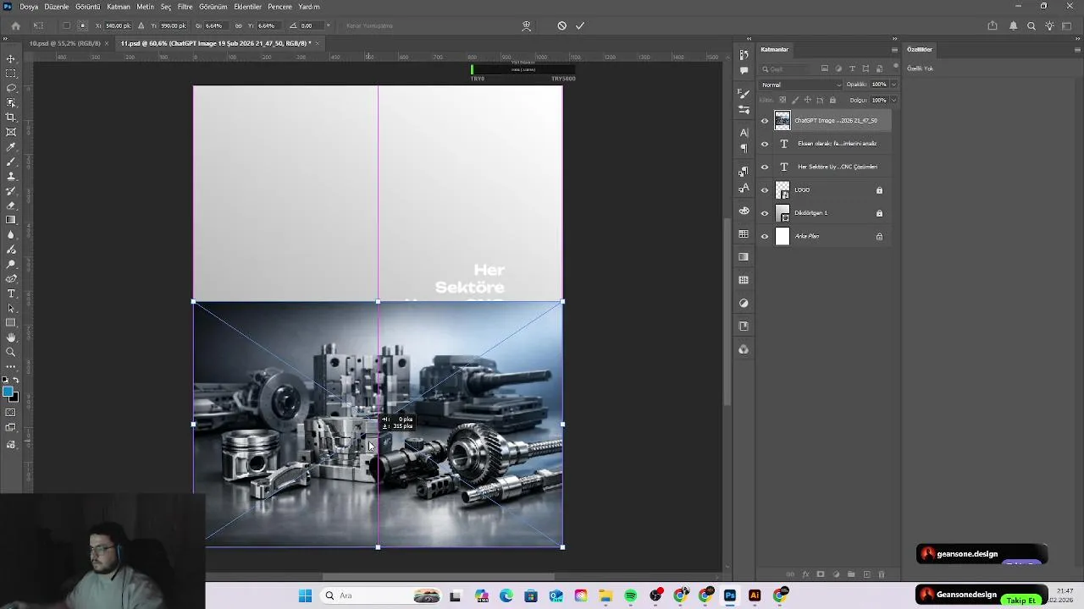Click the Takip Et button
The image size is (1084, 609).
click(x=1020, y=600)
